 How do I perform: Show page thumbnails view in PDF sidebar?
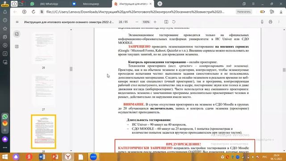coord(17,34)
